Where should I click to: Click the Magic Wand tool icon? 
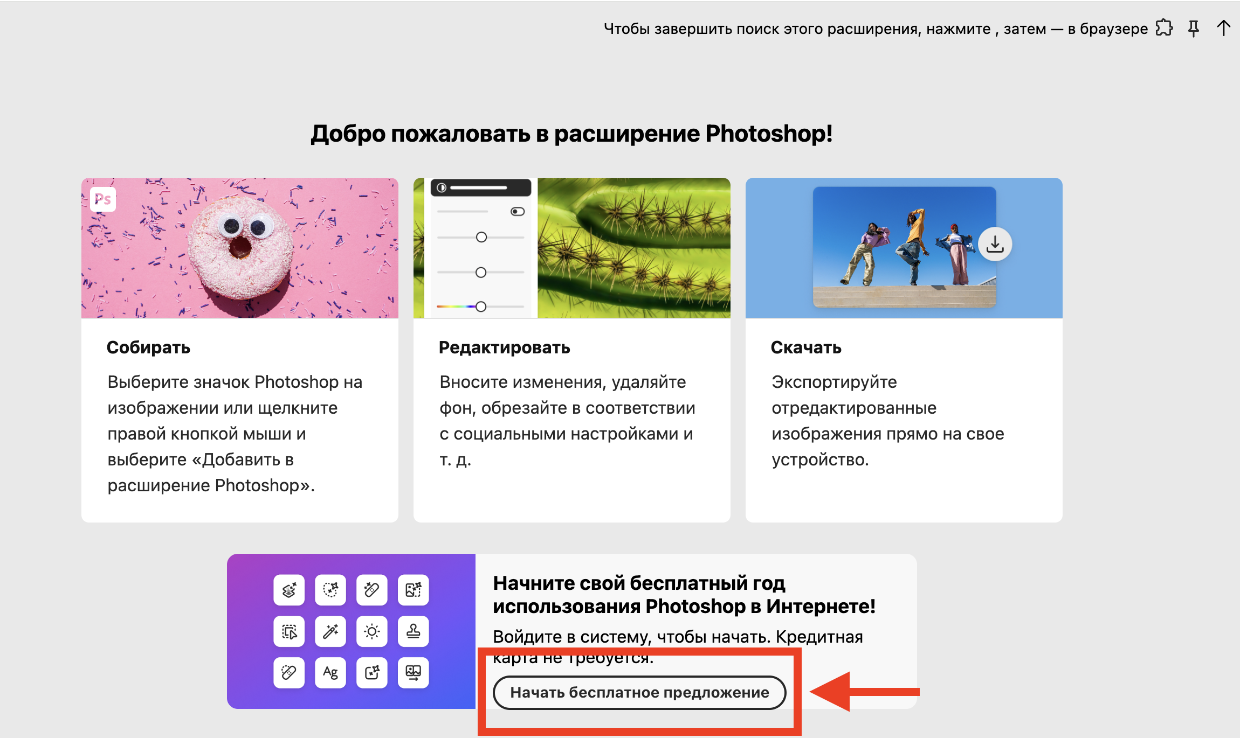pyautogui.click(x=330, y=631)
